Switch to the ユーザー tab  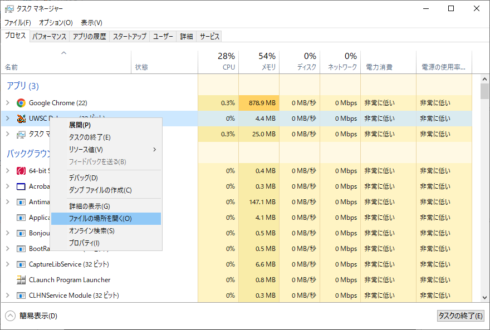[163, 37]
